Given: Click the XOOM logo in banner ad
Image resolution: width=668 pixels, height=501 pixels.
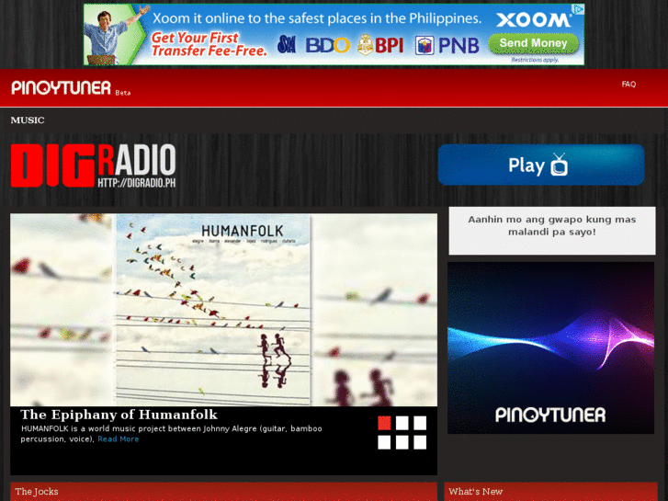Looking at the screenshot, I should [533, 20].
